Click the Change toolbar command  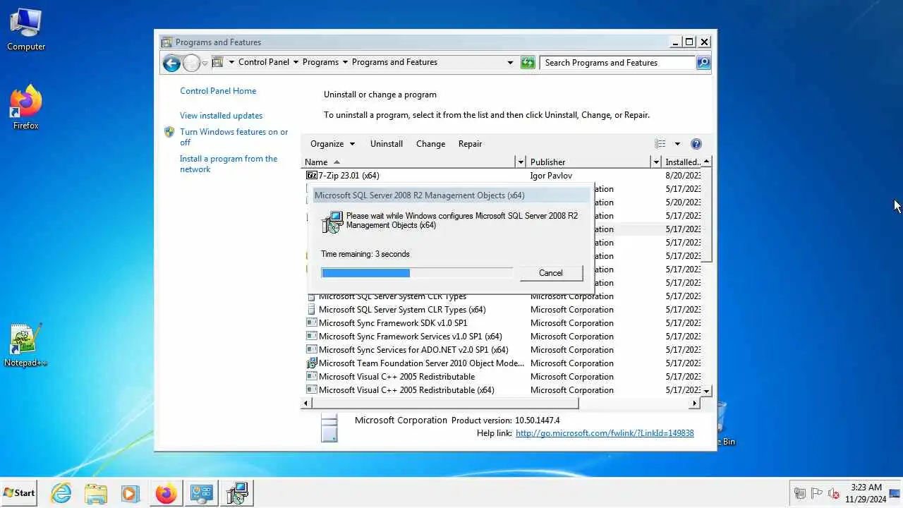pos(430,144)
